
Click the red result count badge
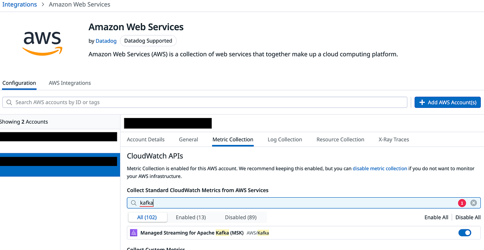[x=462, y=203]
